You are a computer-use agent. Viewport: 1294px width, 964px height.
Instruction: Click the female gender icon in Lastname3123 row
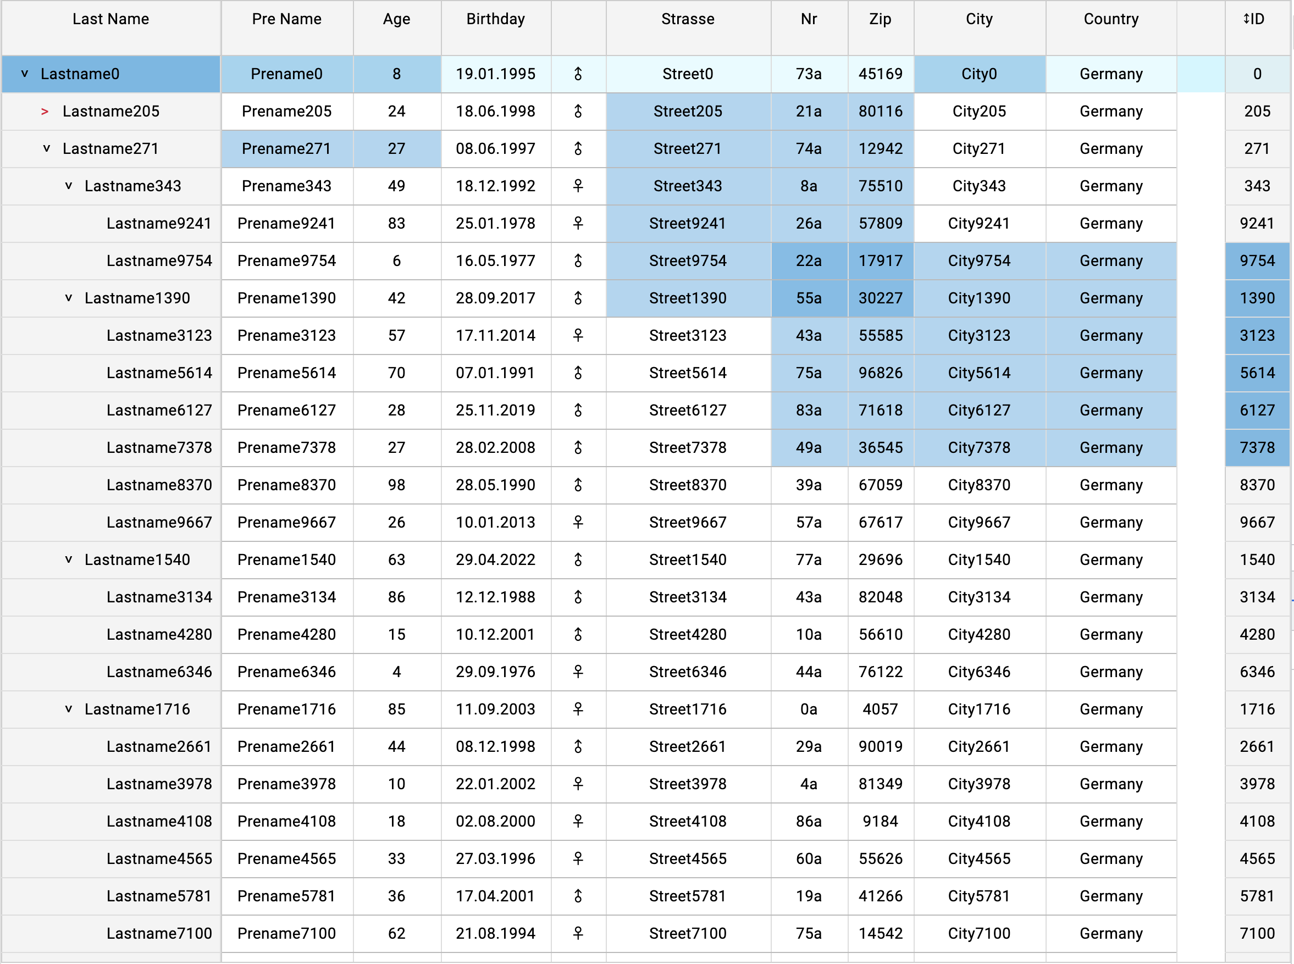click(x=578, y=336)
